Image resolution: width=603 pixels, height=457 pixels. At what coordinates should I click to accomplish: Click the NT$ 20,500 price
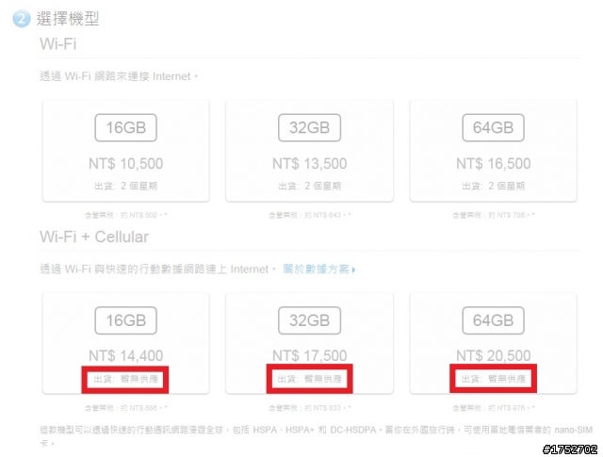pos(494,356)
